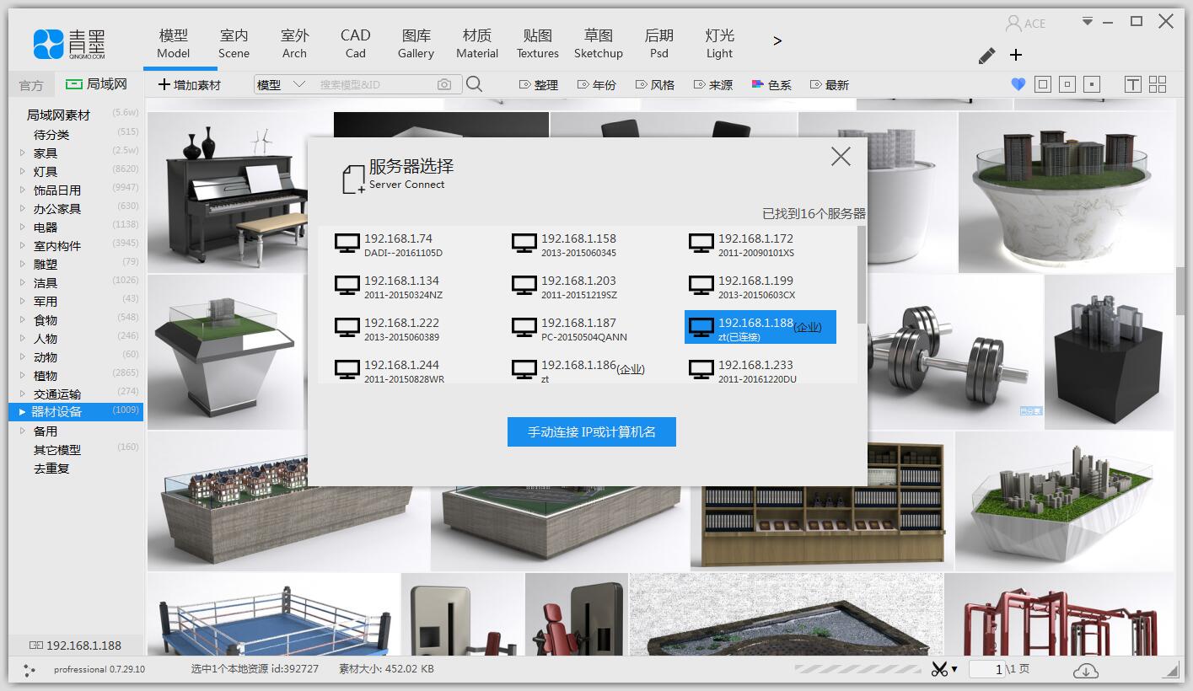Expand the 灯具 tree category
Viewport: 1193px width, 691px height.
pyautogui.click(x=23, y=172)
